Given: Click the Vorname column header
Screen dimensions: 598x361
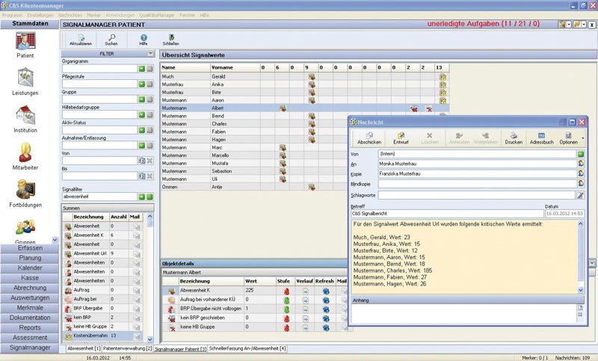Looking at the screenshot, I should [x=235, y=67].
